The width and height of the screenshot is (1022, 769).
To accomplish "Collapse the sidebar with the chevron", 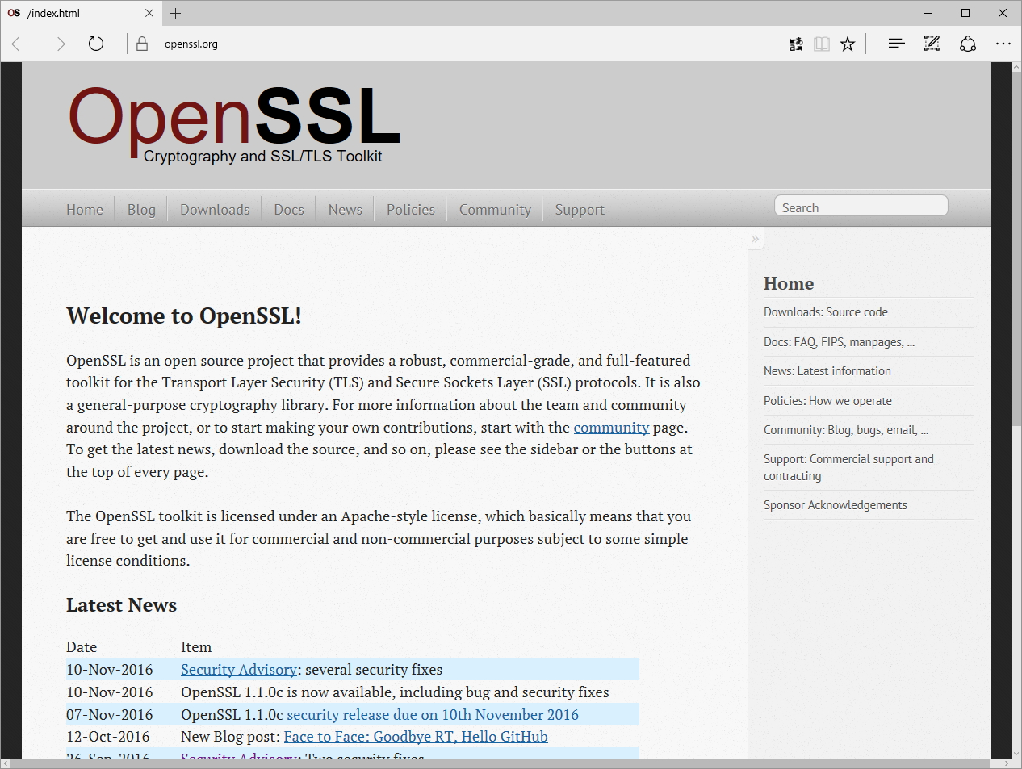I will [755, 238].
